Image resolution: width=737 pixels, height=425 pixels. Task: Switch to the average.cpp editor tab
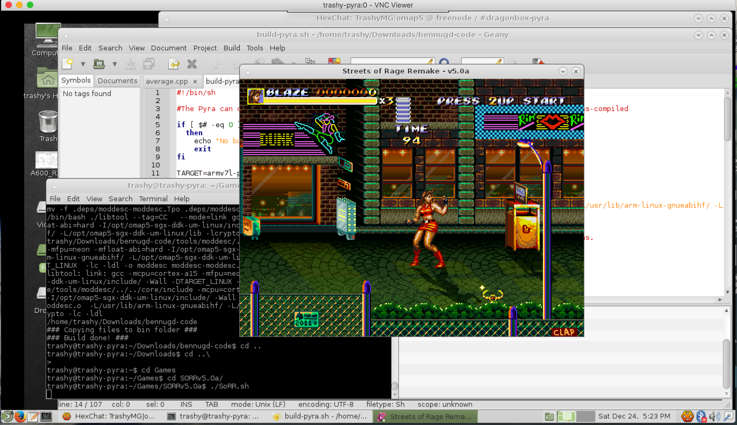point(167,81)
